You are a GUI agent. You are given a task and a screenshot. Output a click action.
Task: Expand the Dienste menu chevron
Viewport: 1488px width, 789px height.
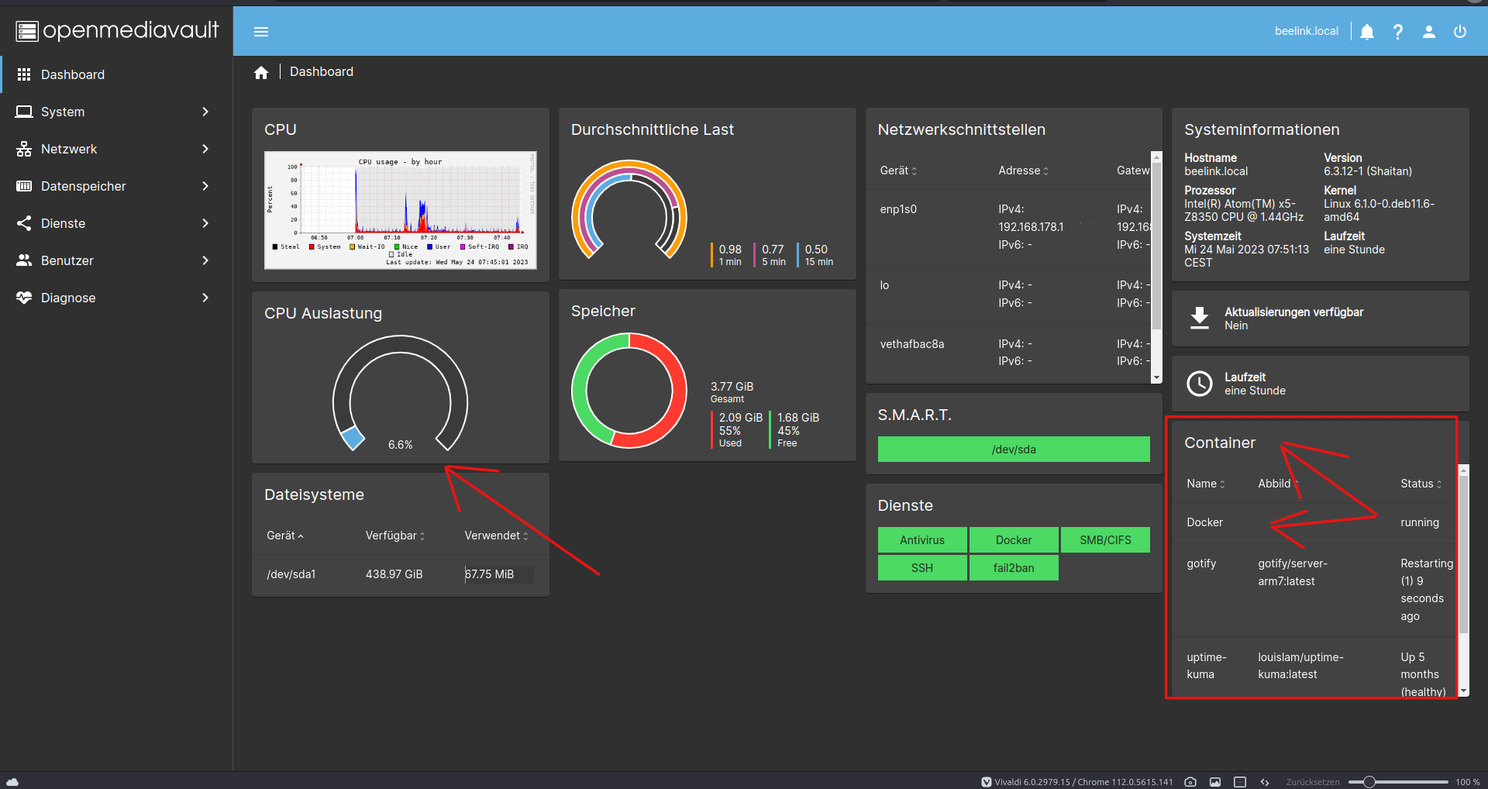coord(205,223)
